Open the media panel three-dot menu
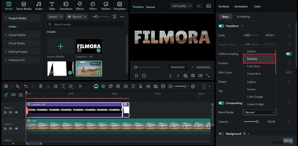The height and width of the screenshot is (146, 298). point(122,17)
